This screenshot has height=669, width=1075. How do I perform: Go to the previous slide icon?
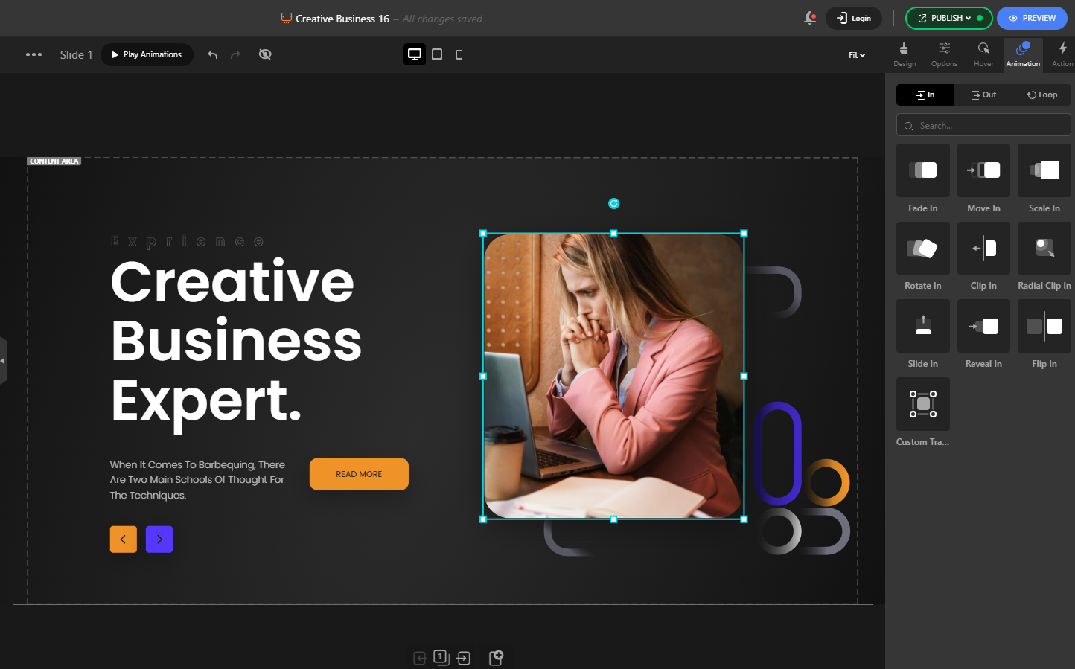(420, 658)
